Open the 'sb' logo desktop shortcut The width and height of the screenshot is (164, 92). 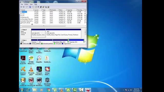47,82
